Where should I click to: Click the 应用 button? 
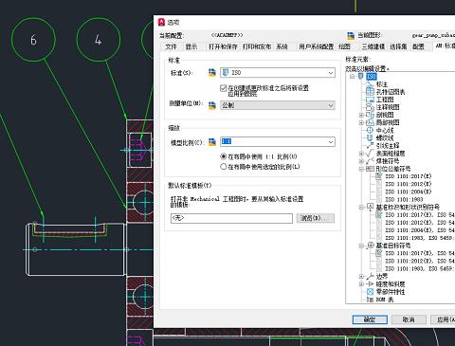coord(443,319)
